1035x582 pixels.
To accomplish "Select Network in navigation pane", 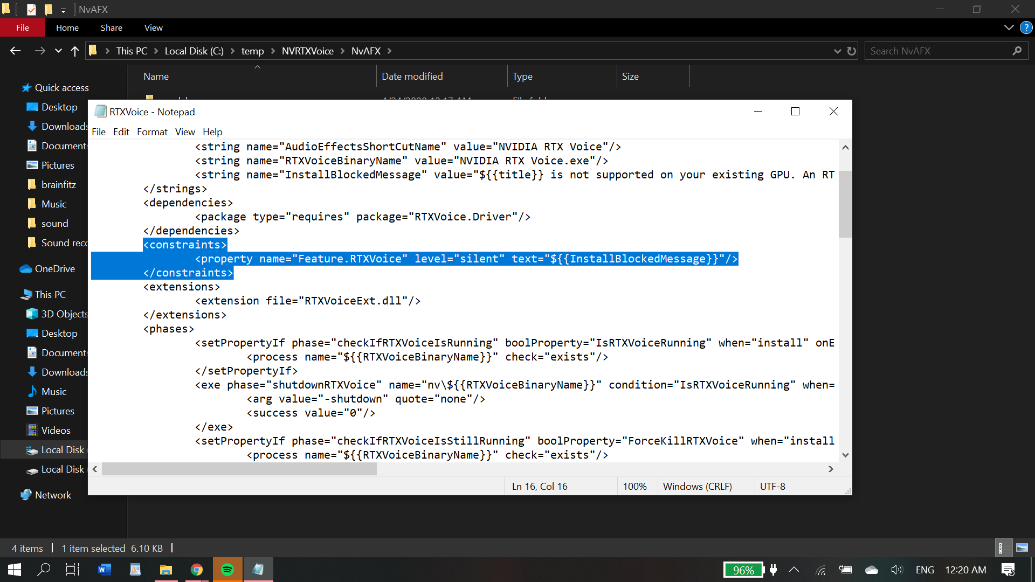I will (53, 495).
